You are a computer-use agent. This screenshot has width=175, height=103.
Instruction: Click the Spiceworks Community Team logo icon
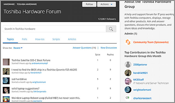(128, 42)
